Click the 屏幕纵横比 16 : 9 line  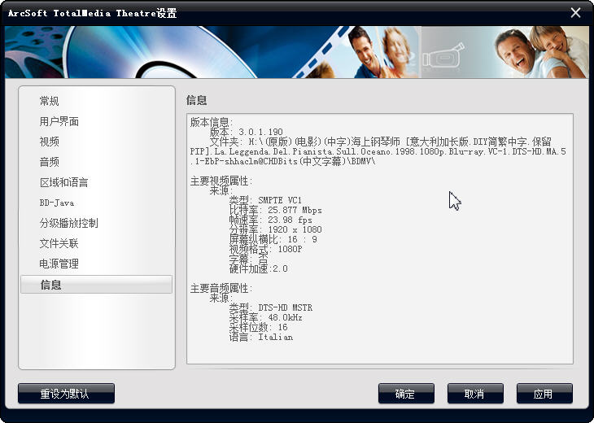[273, 239]
